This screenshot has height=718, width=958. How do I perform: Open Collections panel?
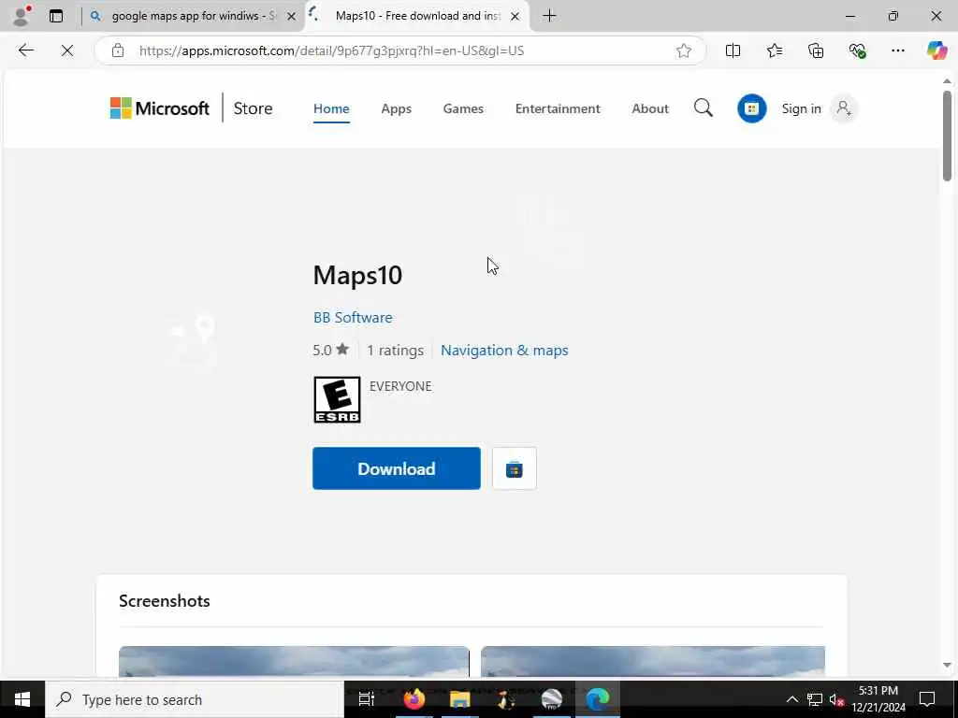[x=816, y=50]
